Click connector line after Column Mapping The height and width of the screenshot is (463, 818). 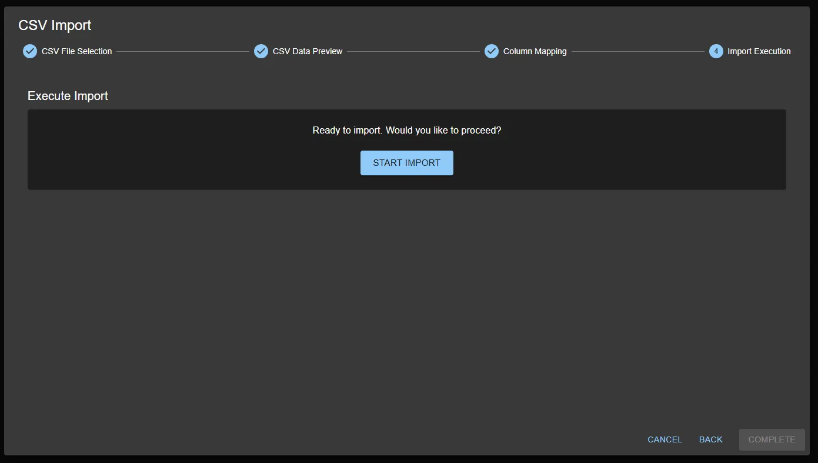pos(637,51)
